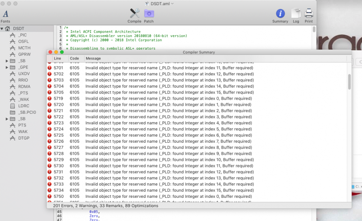Select the _PIC method icon in sidebar

(12, 35)
